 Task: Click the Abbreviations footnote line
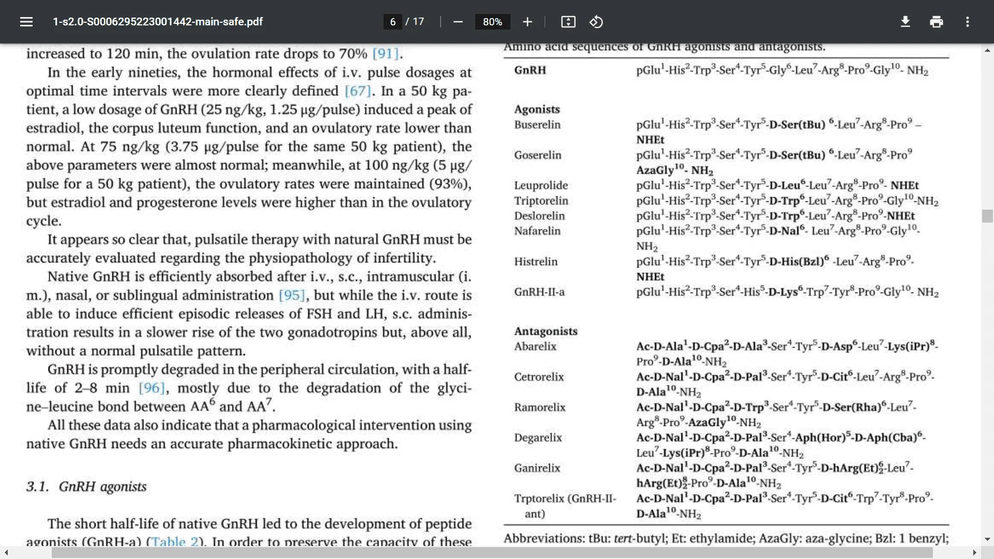726,538
